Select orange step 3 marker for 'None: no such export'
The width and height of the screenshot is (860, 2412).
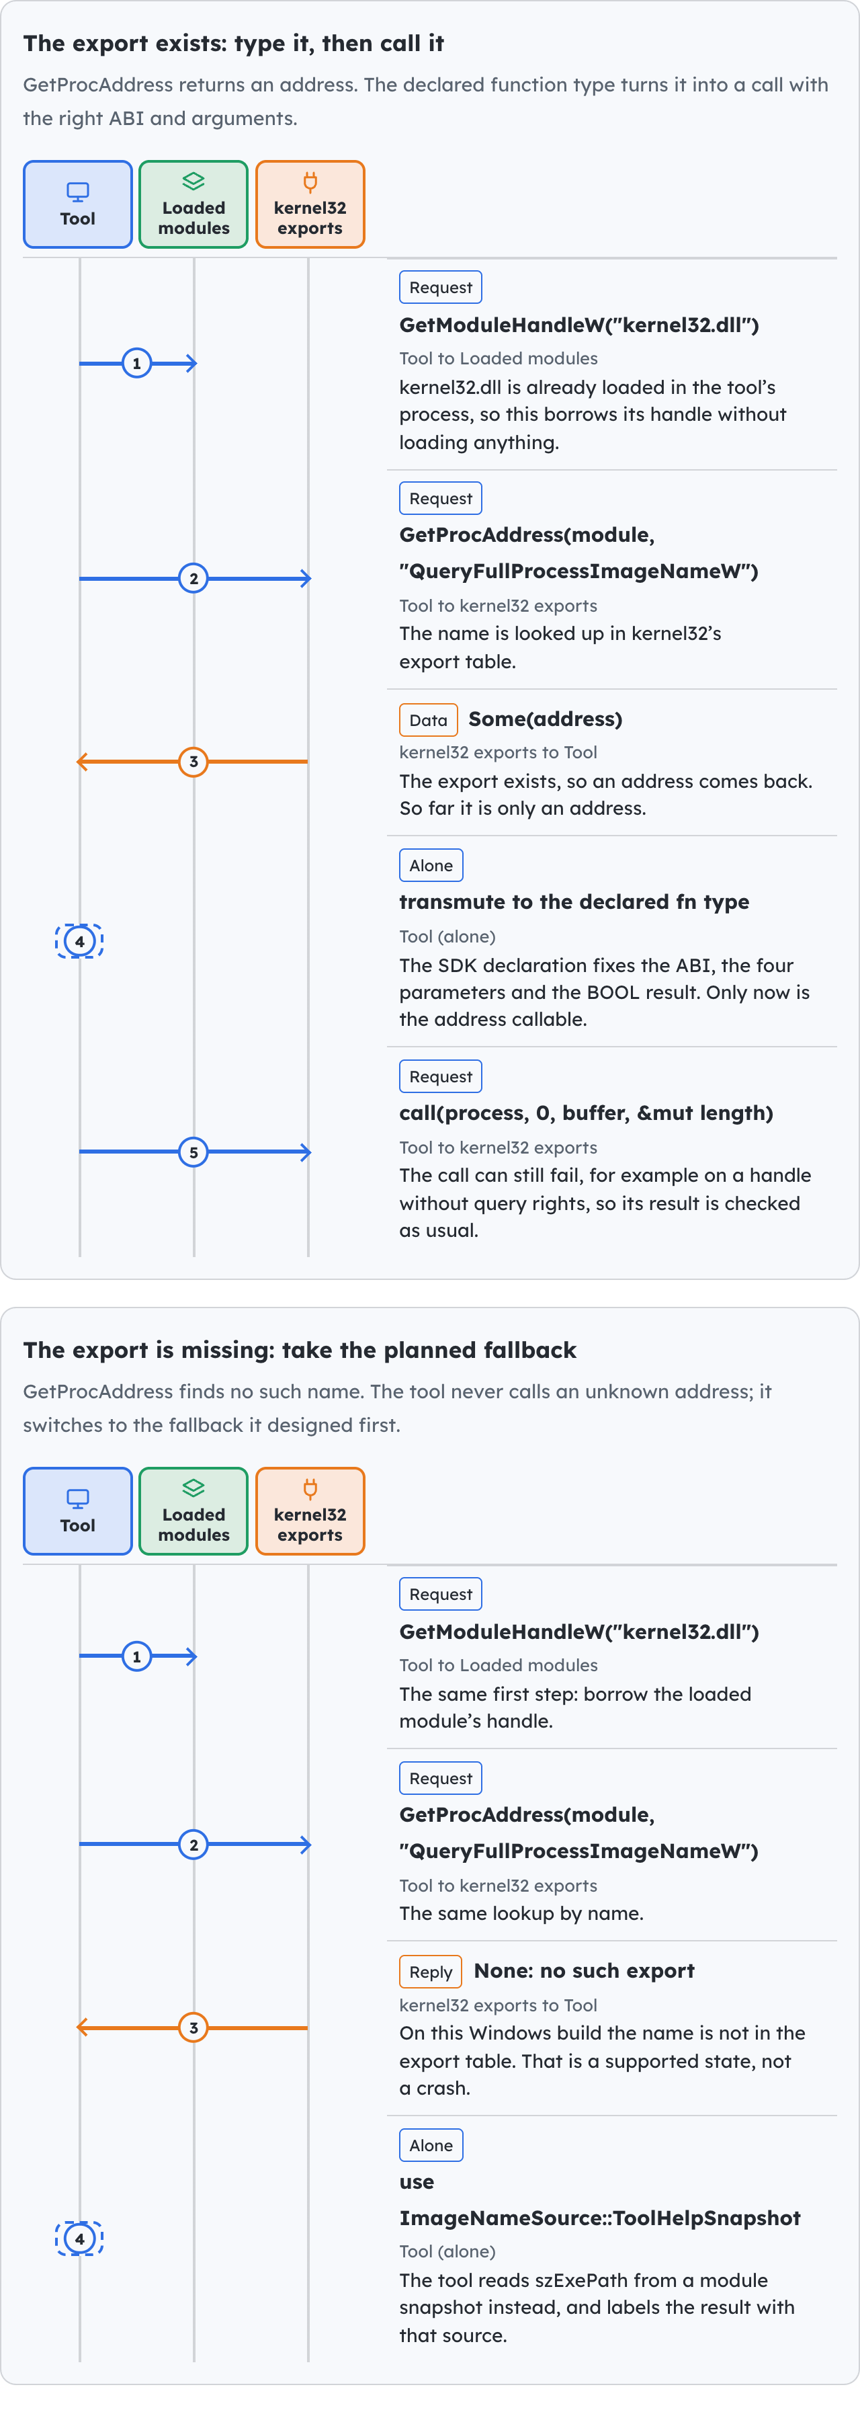click(x=193, y=2028)
